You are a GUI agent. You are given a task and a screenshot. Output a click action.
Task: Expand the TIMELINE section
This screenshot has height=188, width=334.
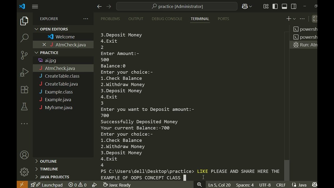pos(63,169)
